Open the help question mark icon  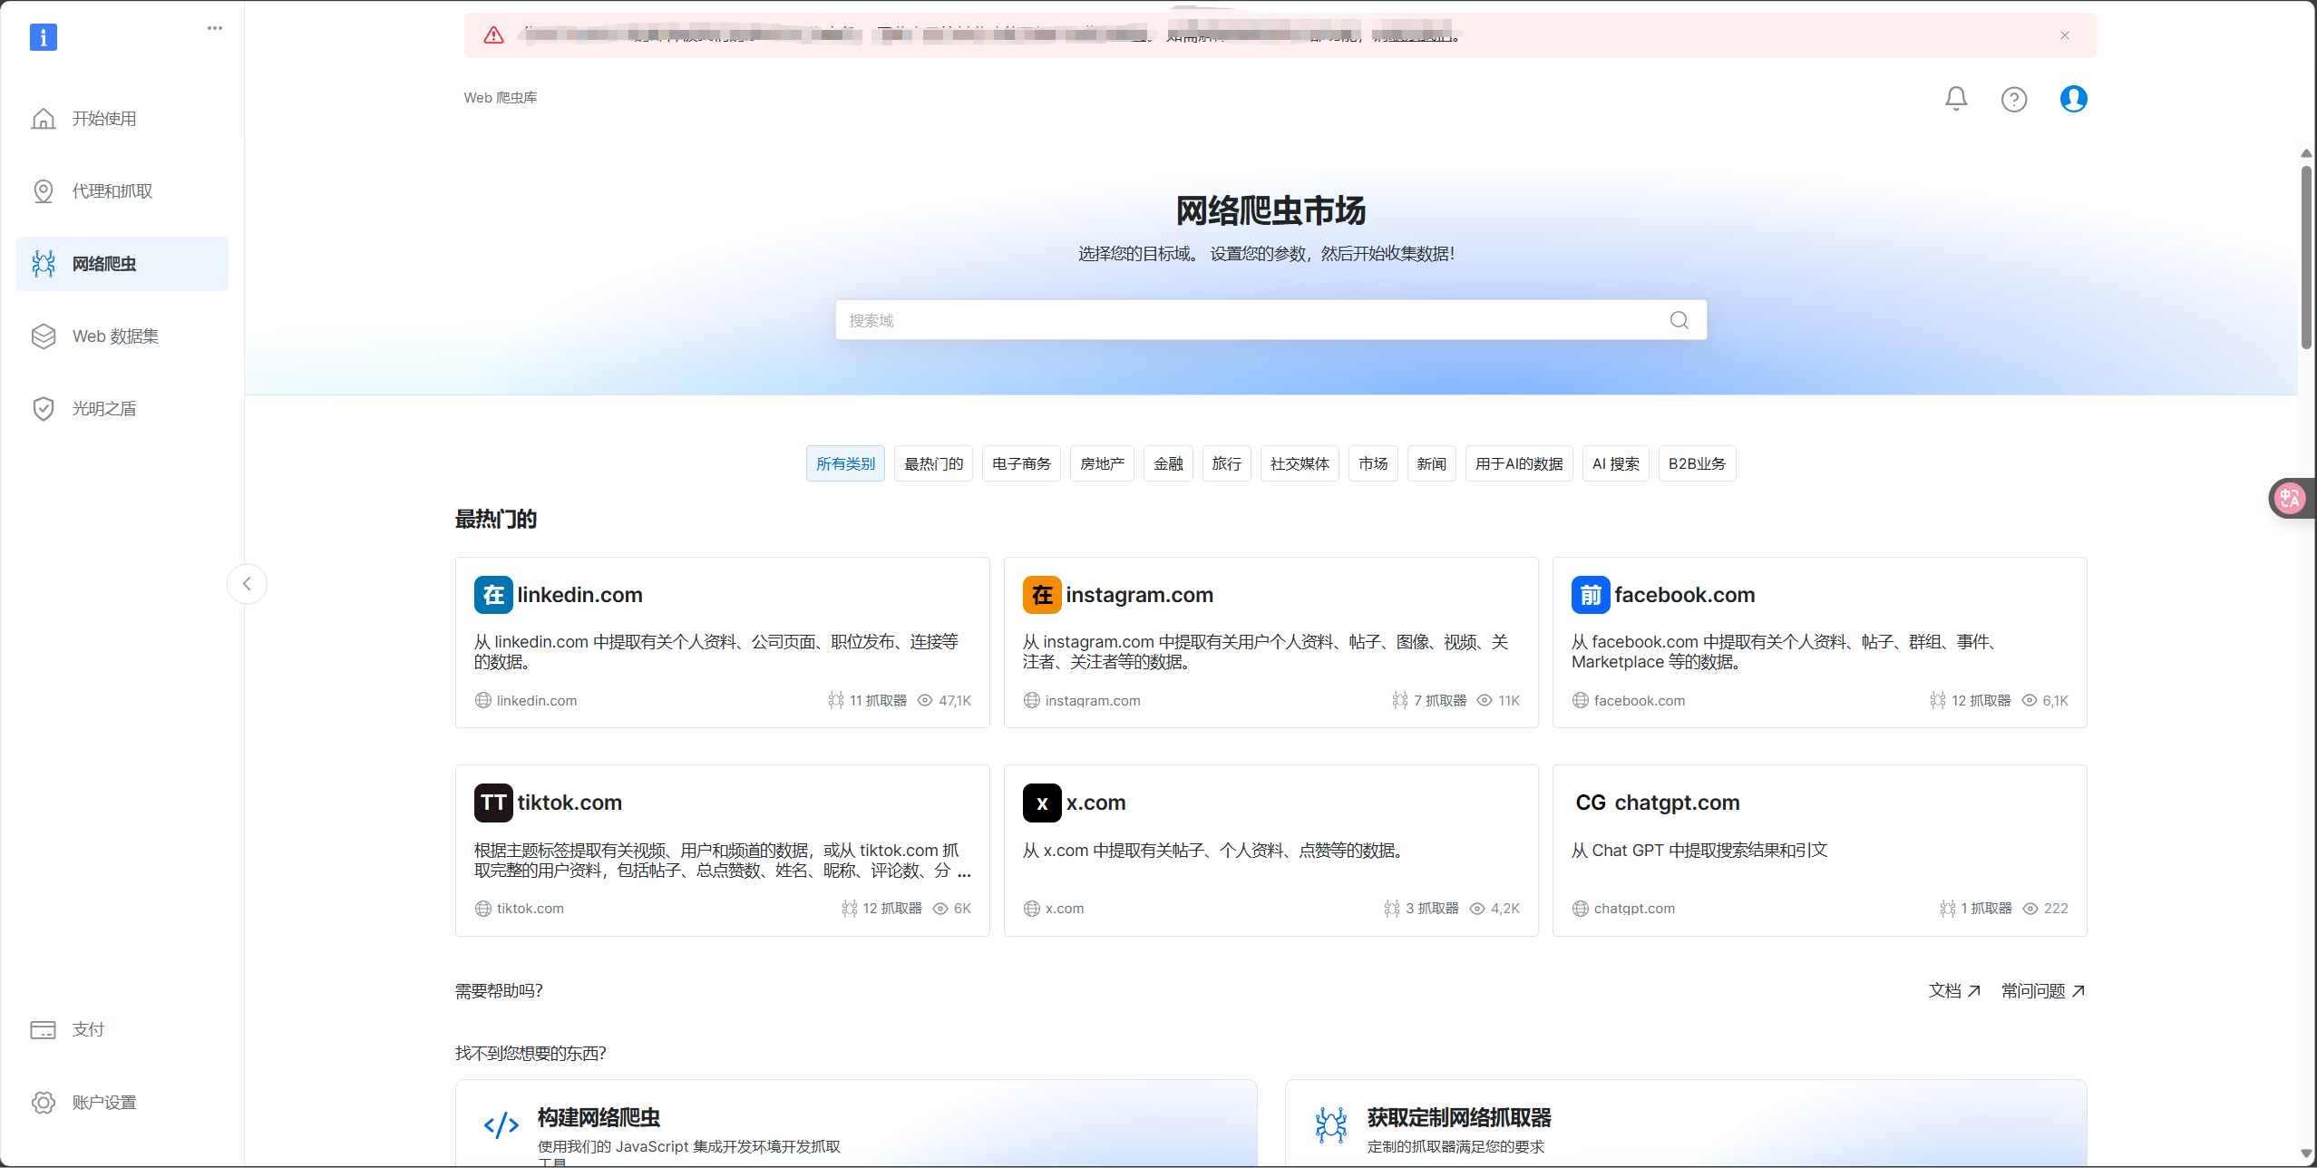(2013, 99)
